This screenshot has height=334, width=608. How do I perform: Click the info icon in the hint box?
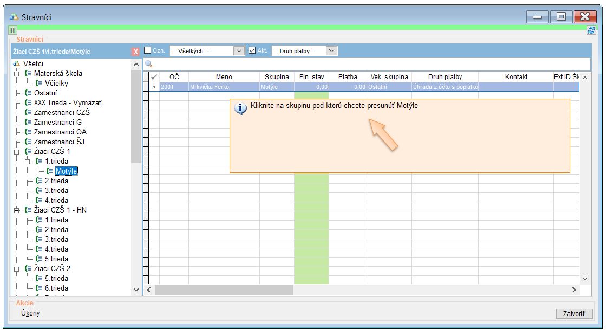click(240, 107)
